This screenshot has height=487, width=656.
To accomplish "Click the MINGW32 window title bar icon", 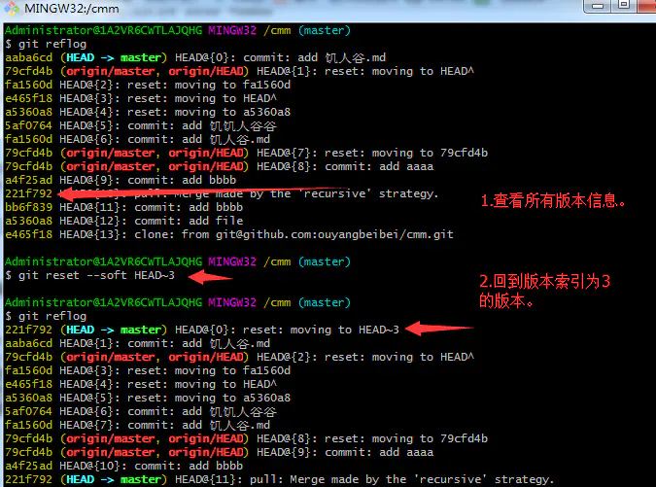I will (12, 8).
